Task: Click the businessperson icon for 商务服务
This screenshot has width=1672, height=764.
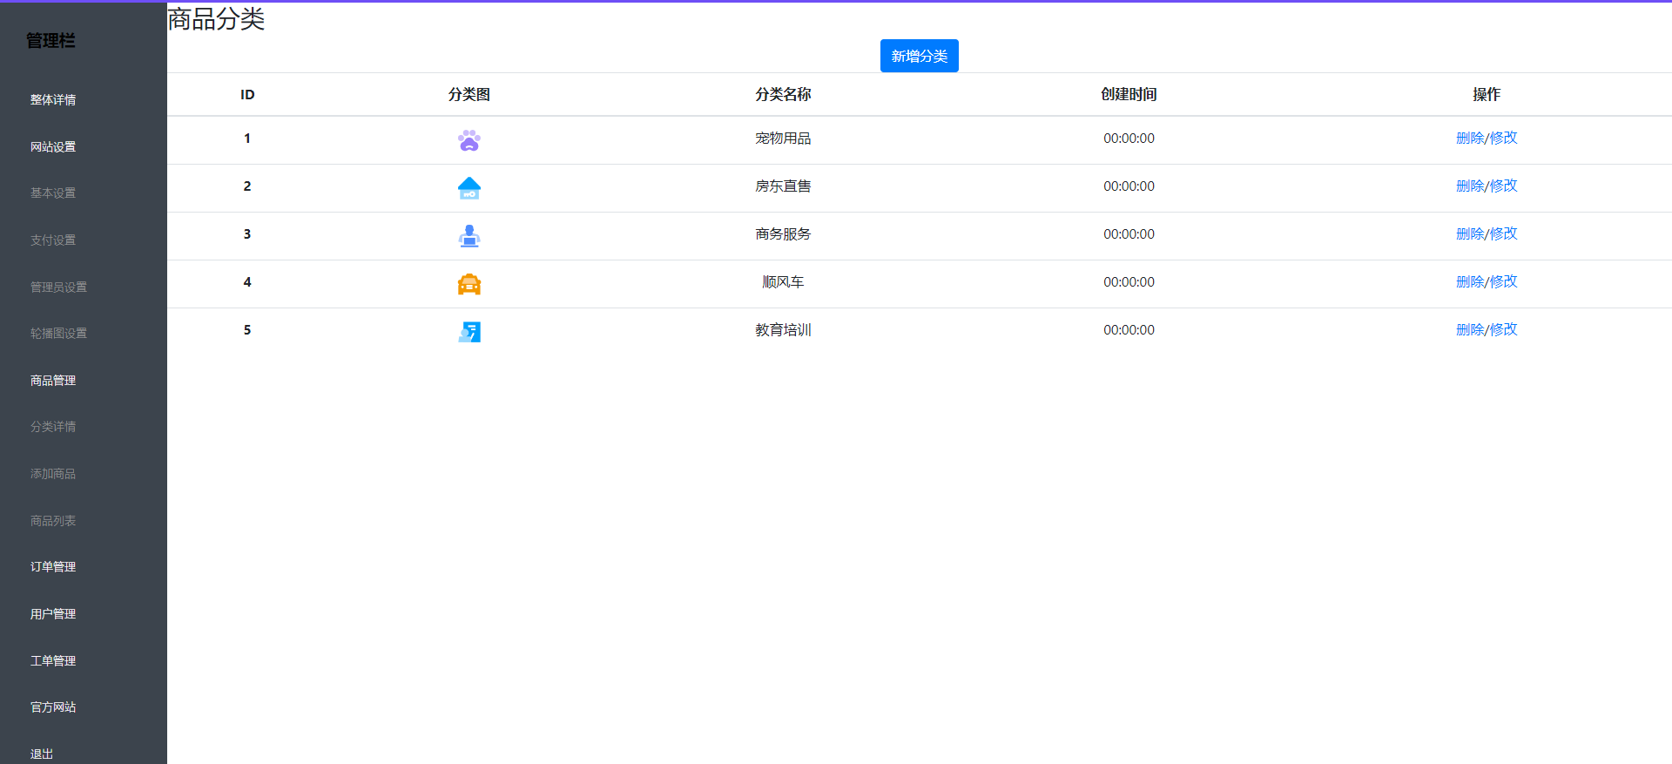Action: tap(469, 236)
